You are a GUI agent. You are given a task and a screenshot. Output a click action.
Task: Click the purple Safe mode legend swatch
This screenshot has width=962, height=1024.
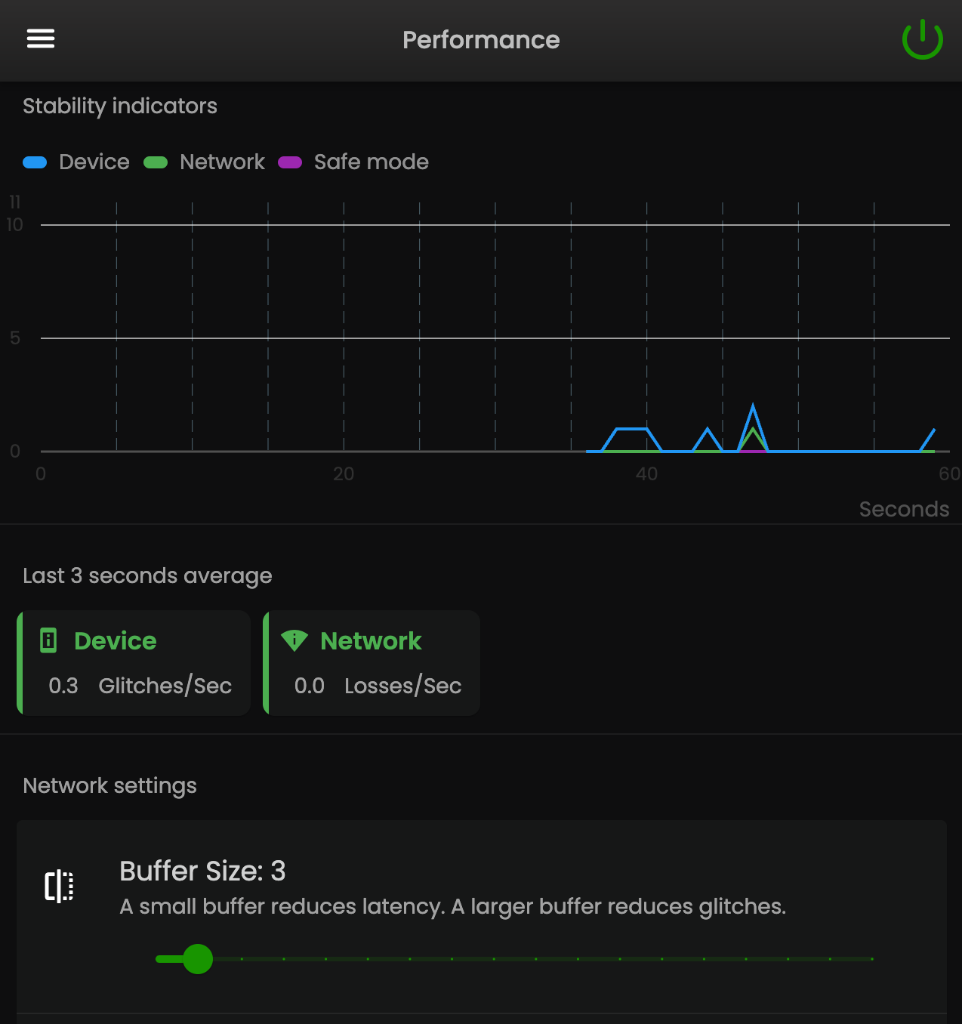point(290,162)
